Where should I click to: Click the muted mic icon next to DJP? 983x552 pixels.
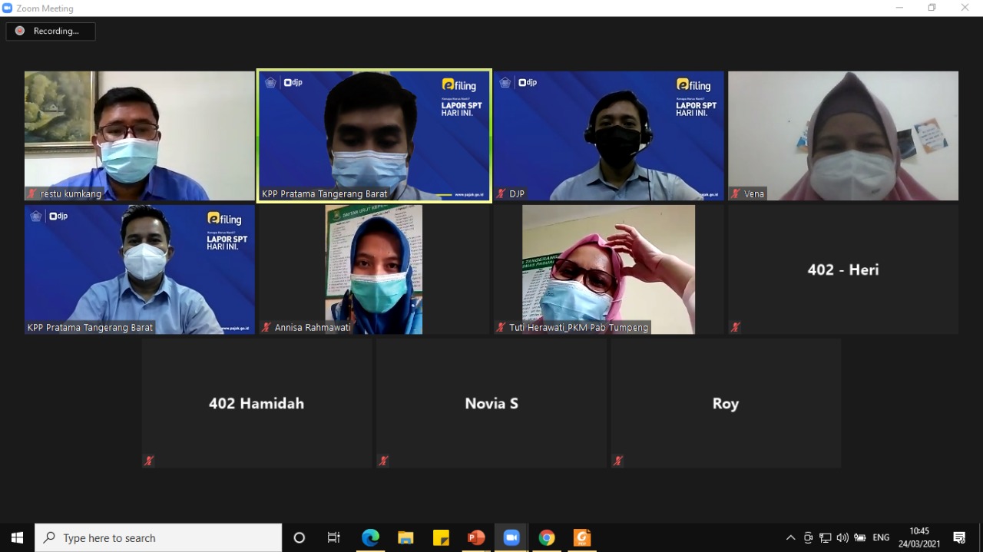501,194
